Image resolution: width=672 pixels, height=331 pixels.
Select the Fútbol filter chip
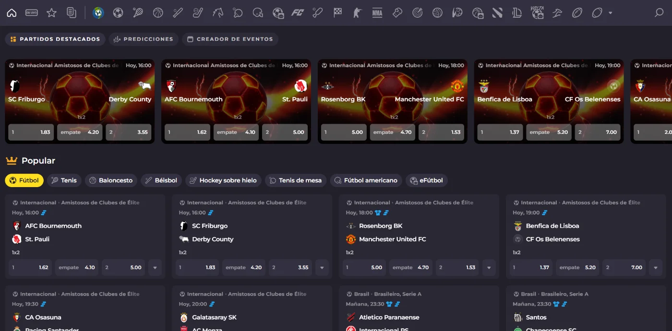[x=24, y=180]
